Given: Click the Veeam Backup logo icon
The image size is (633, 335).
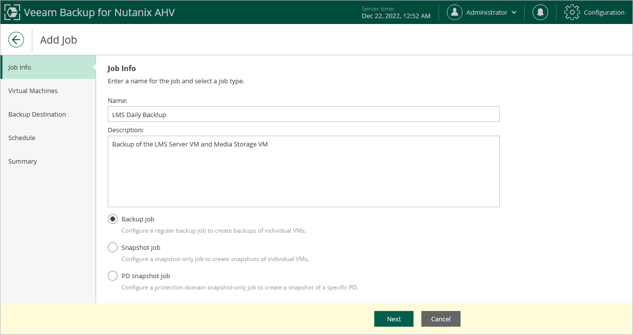Looking at the screenshot, I should (12, 12).
